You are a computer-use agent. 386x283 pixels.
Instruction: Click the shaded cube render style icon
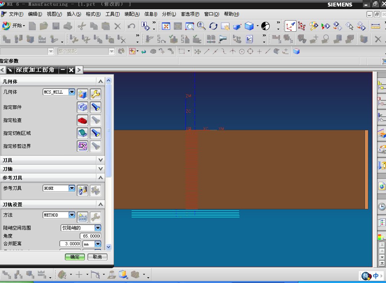(x=249, y=26)
